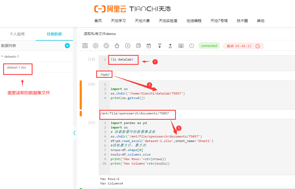
Task: Run the cell with the play icon
Action: tap(96, 46)
